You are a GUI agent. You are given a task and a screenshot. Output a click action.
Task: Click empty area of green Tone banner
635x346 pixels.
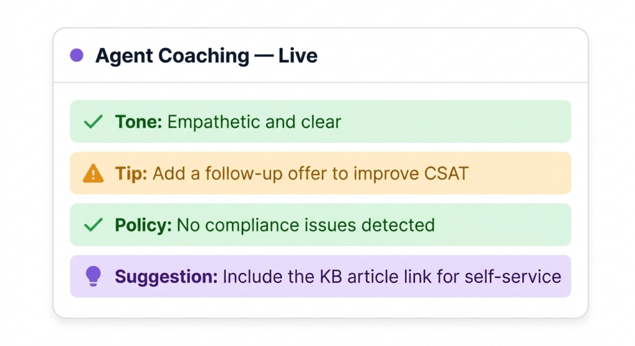coord(465,122)
